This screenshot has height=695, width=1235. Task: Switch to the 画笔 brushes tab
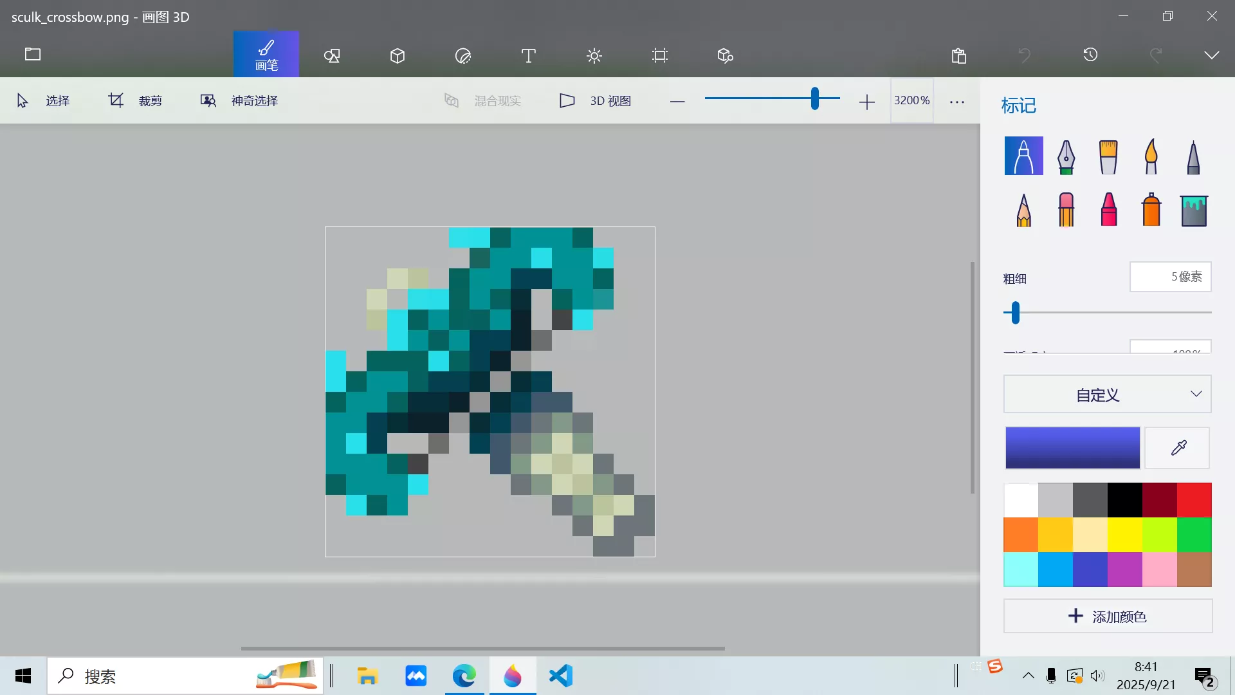click(x=266, y=55)
